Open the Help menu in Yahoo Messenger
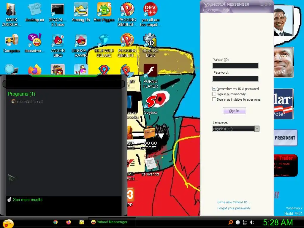The height and width of the screenshot is (228, 304). point(226,10)
